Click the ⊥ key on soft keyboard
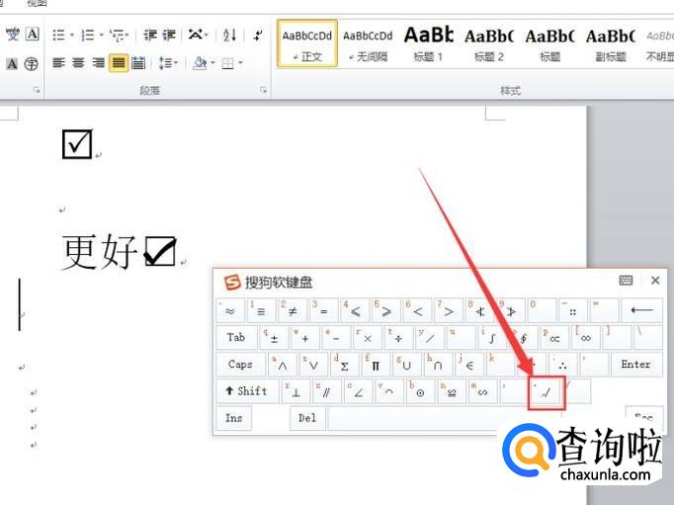 pos(295,391)
